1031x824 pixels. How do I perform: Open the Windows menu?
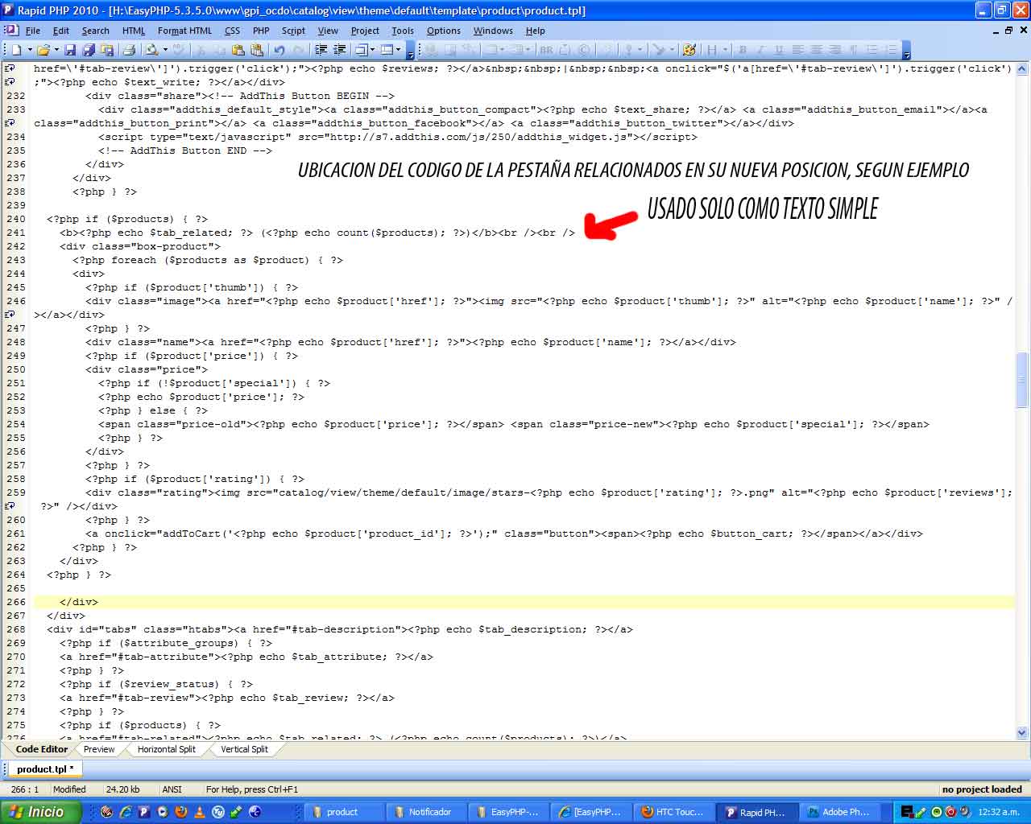tap(493, 31)
